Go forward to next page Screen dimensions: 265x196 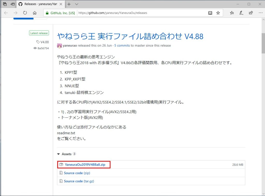15,13
